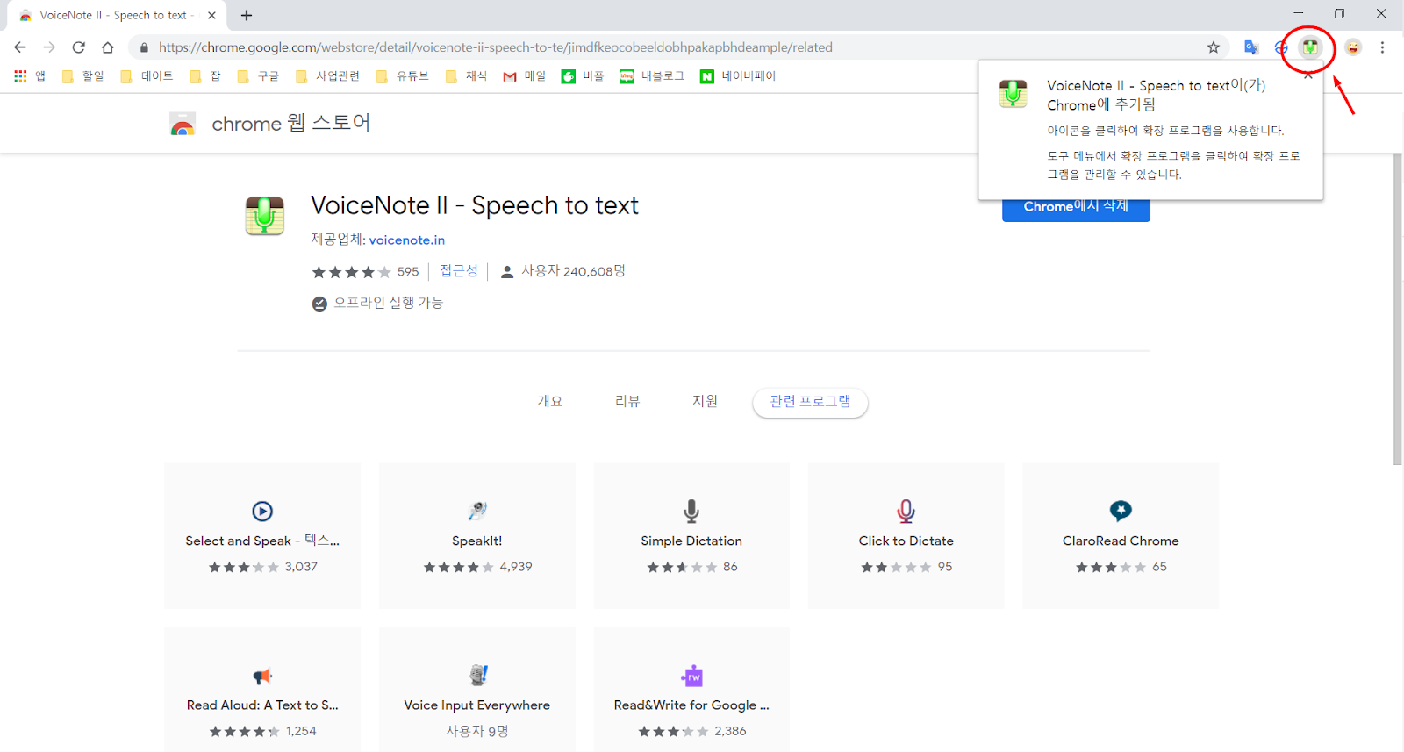The image size is (1404, 752).
Task: Click the VoiceNote II app icon on page
Action: 265,215
